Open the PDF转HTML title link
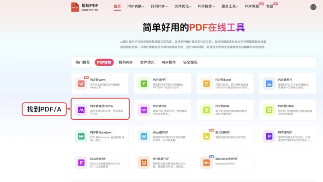Image resolution: width=323 pixels, height=182 pixels. tap(286, 106)
